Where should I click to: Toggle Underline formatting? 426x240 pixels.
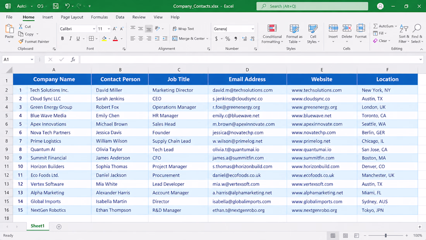click(x=78, y=38)
